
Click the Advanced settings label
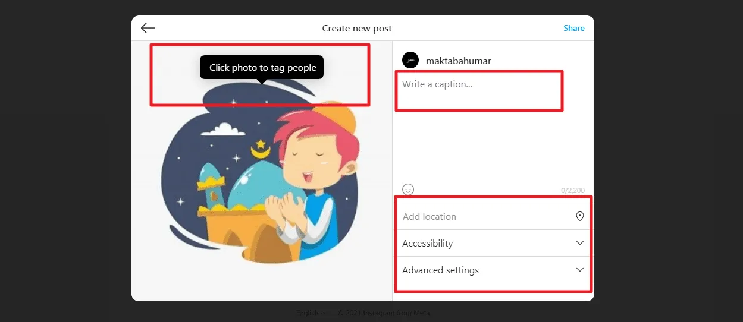[x=440, y=270]
